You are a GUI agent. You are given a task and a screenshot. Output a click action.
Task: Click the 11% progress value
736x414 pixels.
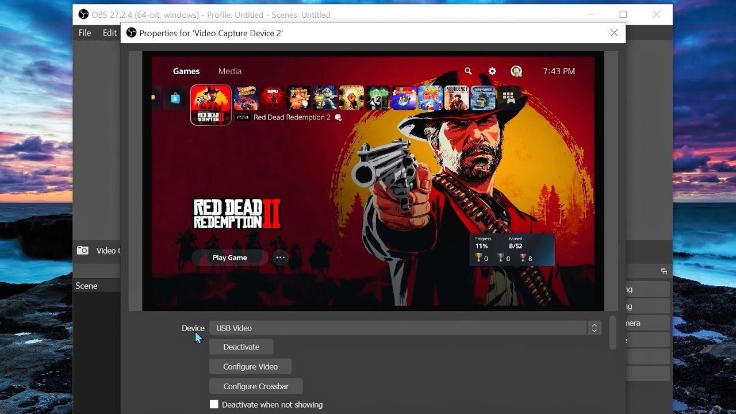(481, 246)
